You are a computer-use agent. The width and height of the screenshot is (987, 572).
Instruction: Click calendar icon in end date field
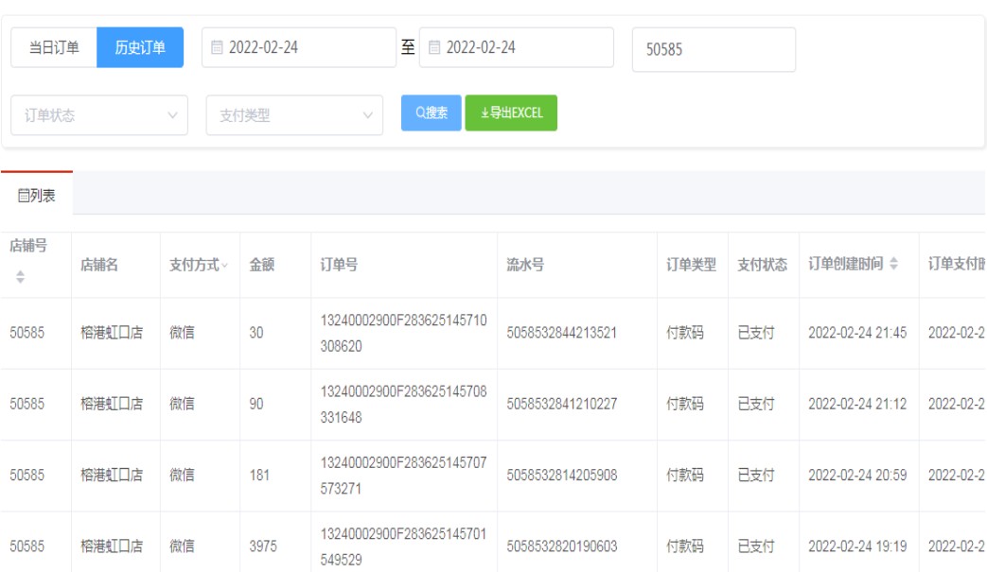pos(434,47)
